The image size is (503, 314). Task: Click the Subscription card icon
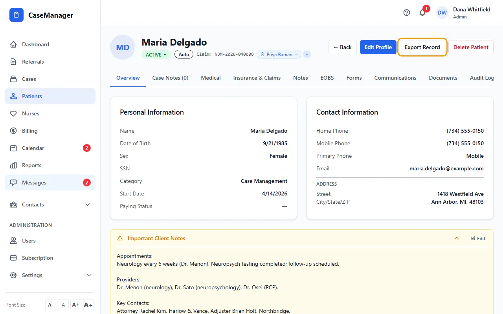pos(13,258)
